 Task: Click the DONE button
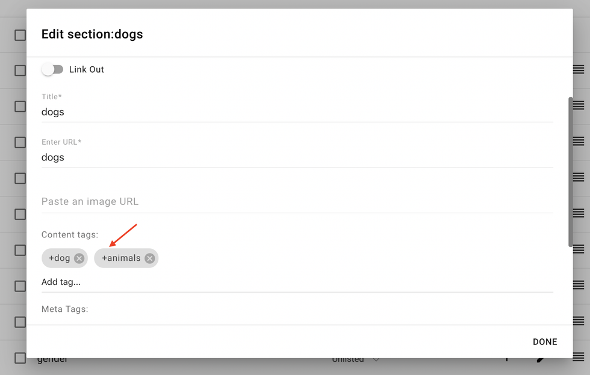(x=544, y=341)
